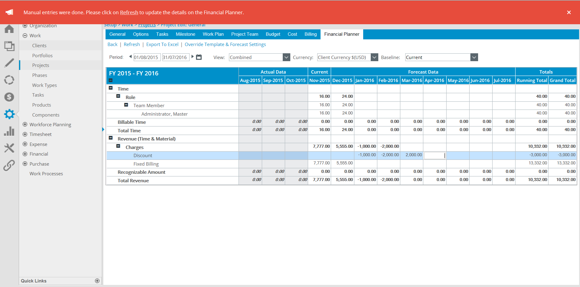
Task: Click the Export To Excel link
Action: point(162,44)
